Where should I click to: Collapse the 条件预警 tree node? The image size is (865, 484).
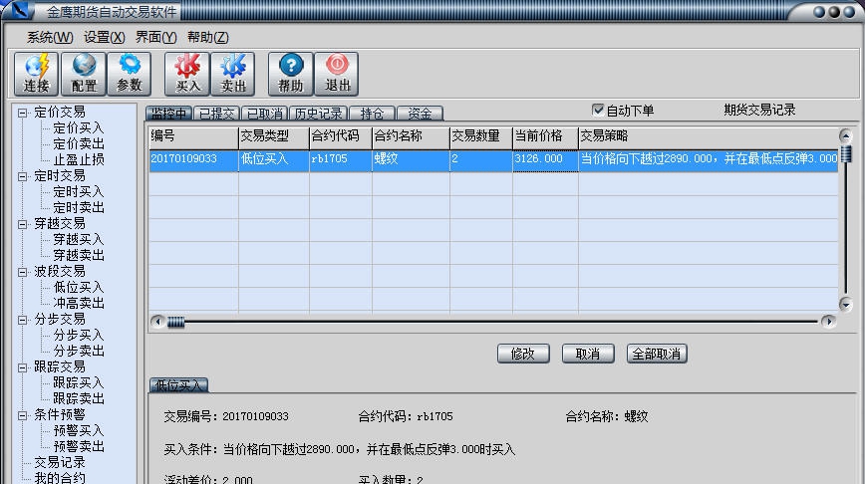click(x=23, y=415)
